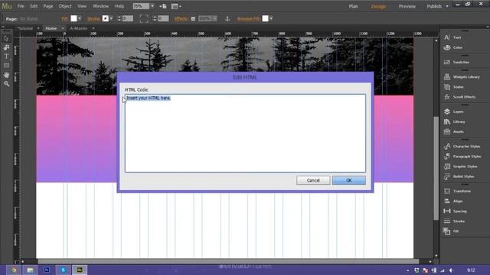Select the Selection tool in toolbox
This screenshot has width=490, height=275.
(6, 39)
